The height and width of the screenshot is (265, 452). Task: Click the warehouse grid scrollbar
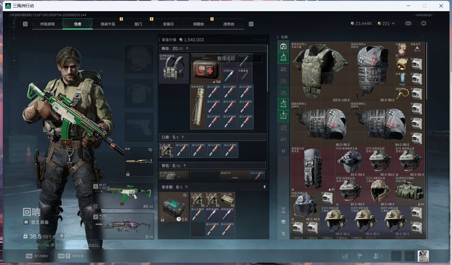(427, 71)
